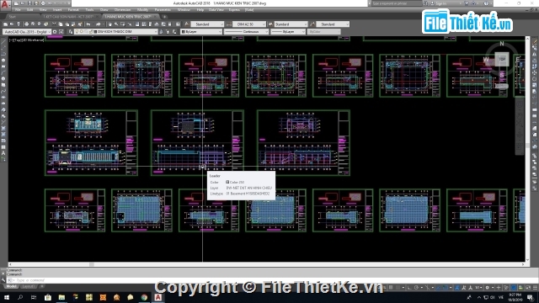This screenshot has width=539, height=303.
Task: Open the workspace selector dropdown
Action: 27,32
